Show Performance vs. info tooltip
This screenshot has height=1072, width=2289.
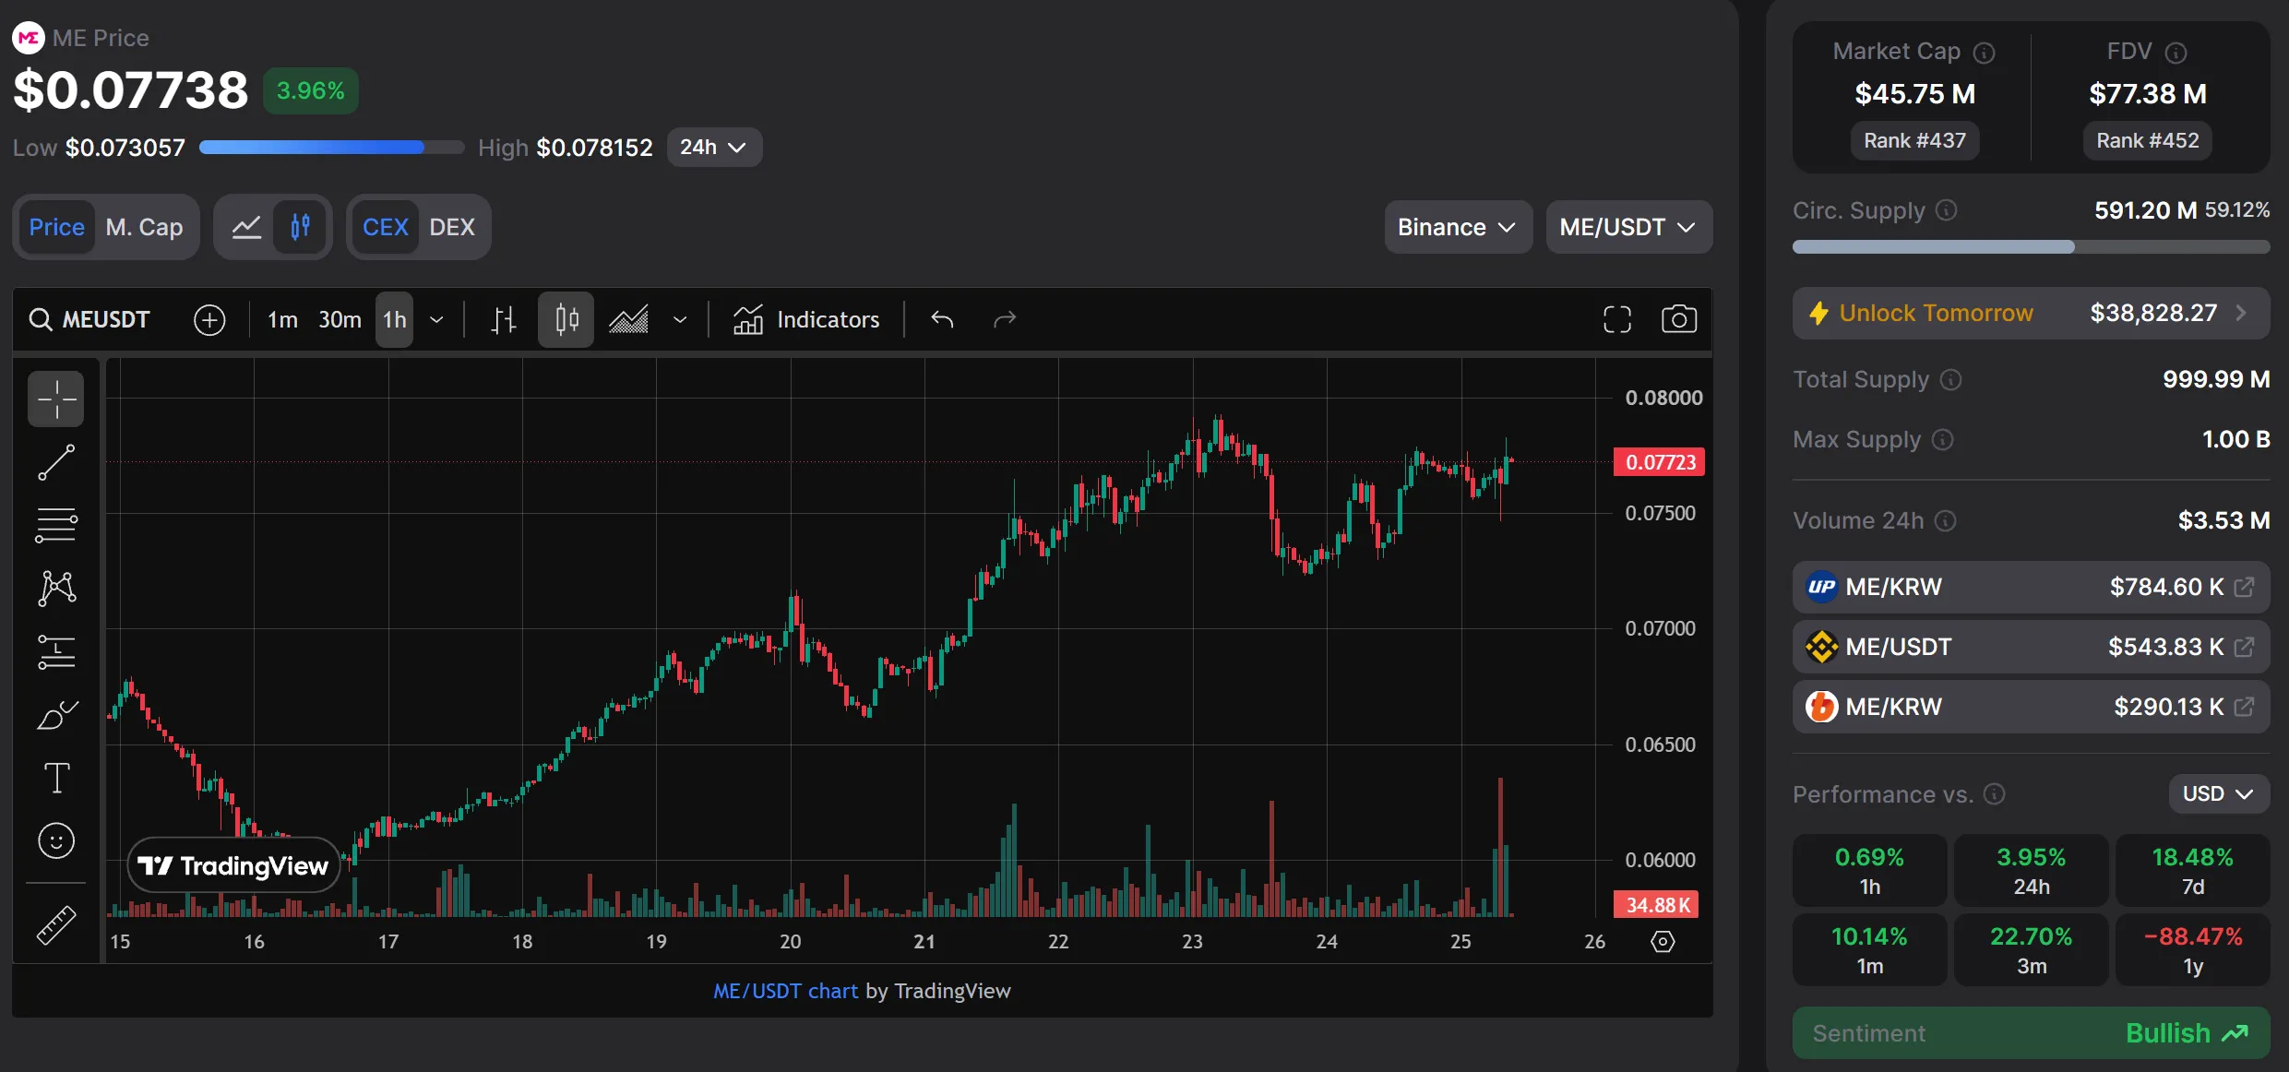click(1994, 793)
